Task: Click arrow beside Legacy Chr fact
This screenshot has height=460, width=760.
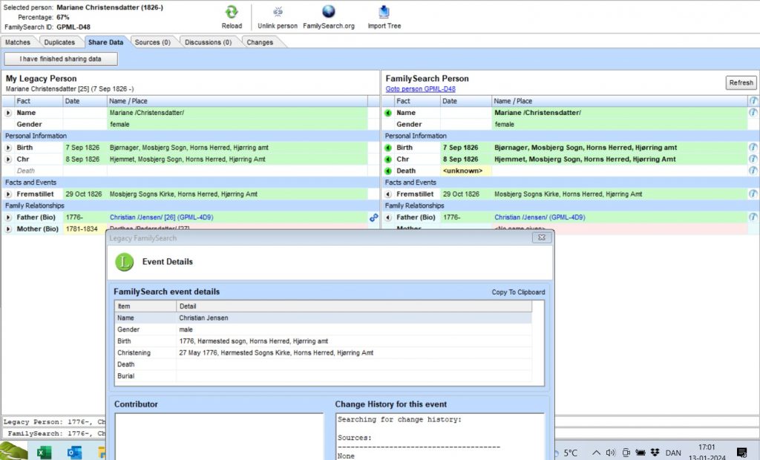Action: (8, 160)
